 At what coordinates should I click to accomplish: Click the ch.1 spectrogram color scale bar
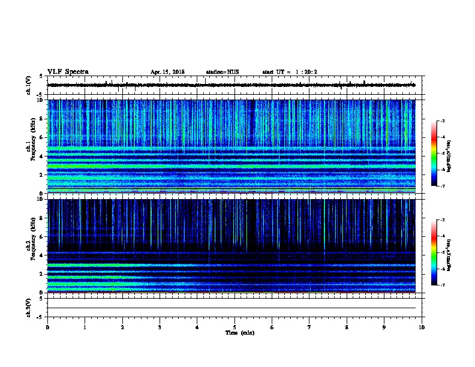pos(434,154)
